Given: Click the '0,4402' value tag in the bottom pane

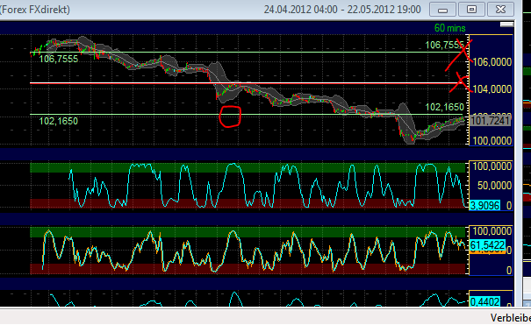Looking at the screenshot, I should tap(485, 301).
